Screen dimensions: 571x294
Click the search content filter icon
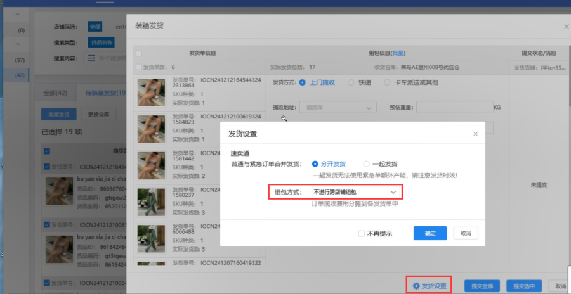coord(91,58)
